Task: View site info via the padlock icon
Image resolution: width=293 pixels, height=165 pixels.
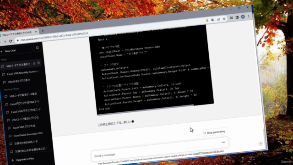Action: point(17,40)
